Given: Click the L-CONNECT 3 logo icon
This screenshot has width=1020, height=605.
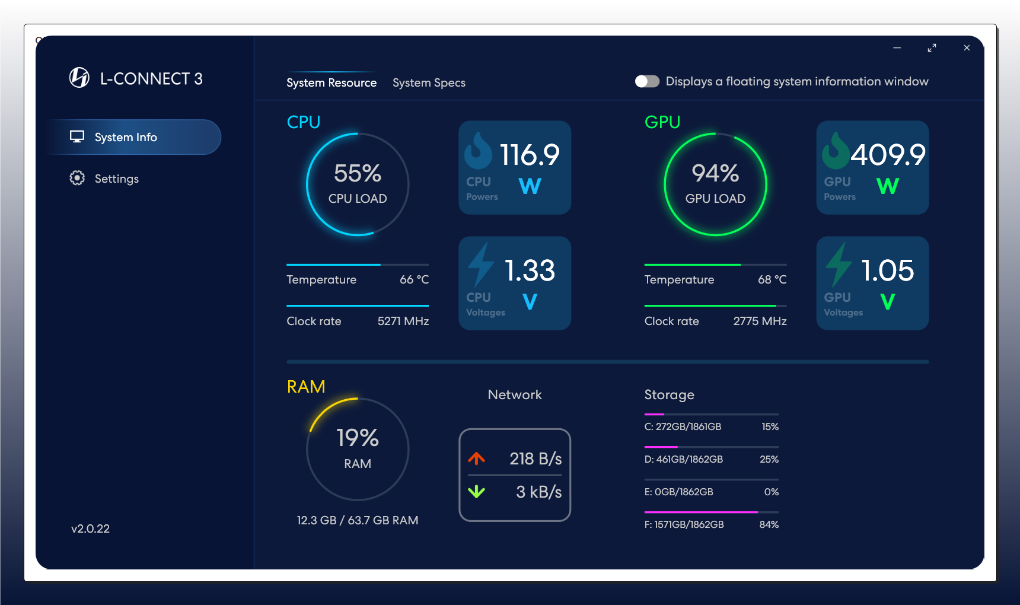Looking at the screenshot, I should (79, 78).
